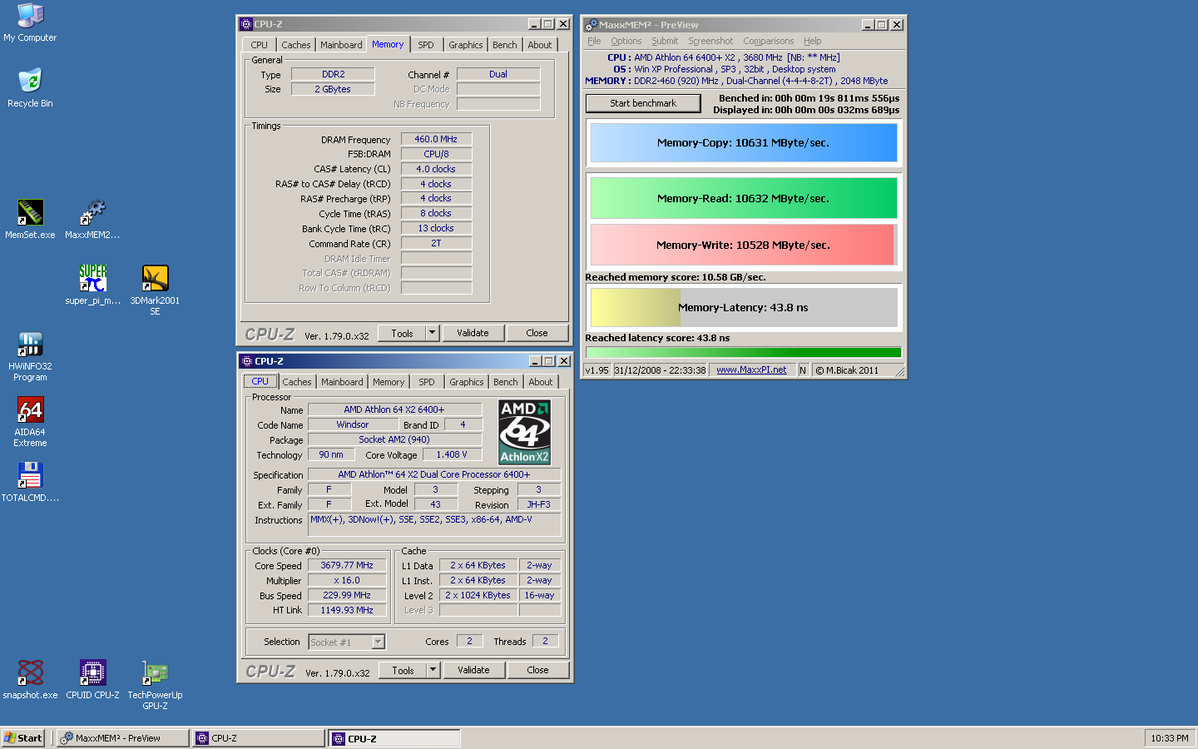
Task: Open the My Computer desktop icon
Action: pos(30,16)
